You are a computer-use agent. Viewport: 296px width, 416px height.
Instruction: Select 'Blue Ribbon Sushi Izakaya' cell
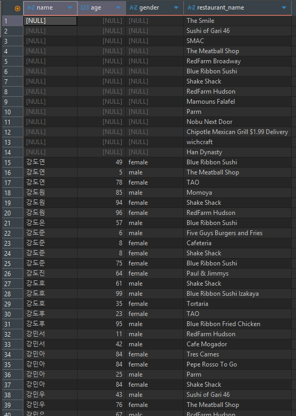(x=238, y=294)
